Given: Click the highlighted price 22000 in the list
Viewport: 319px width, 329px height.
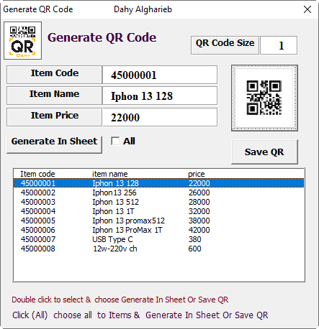Looking at the screenshot, I should coord(199,183).
